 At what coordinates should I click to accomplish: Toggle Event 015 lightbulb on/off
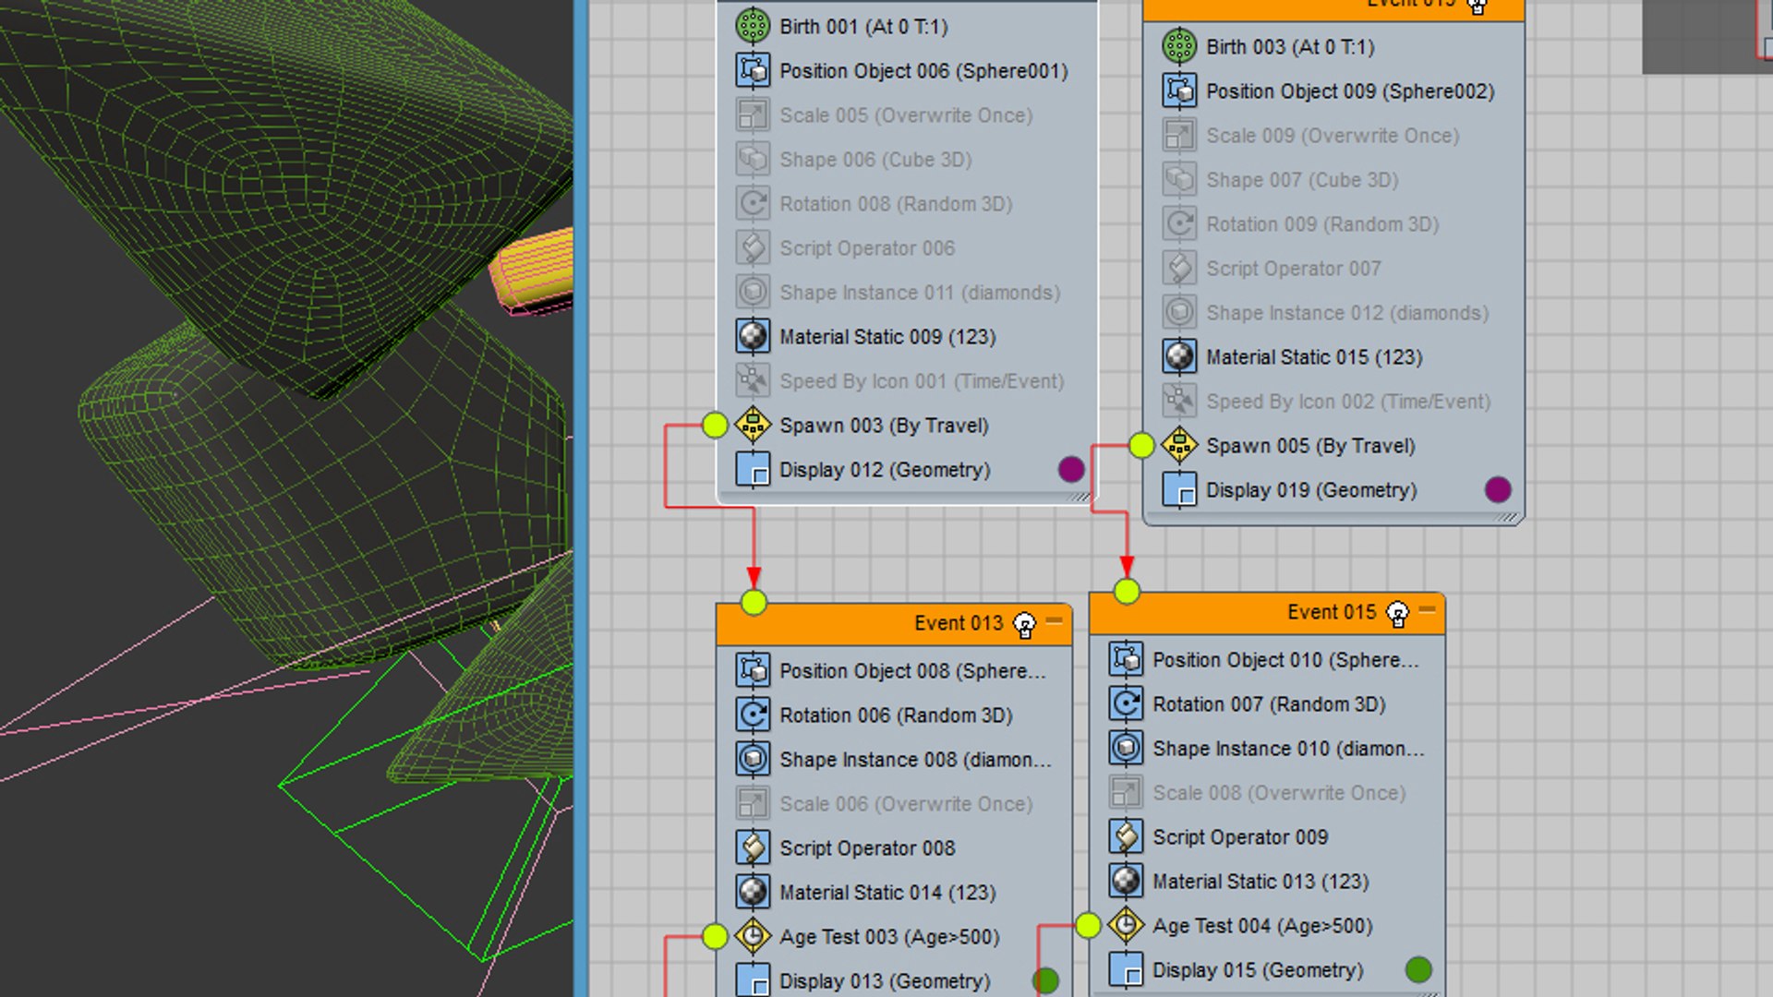click(x=1397, y=614)
